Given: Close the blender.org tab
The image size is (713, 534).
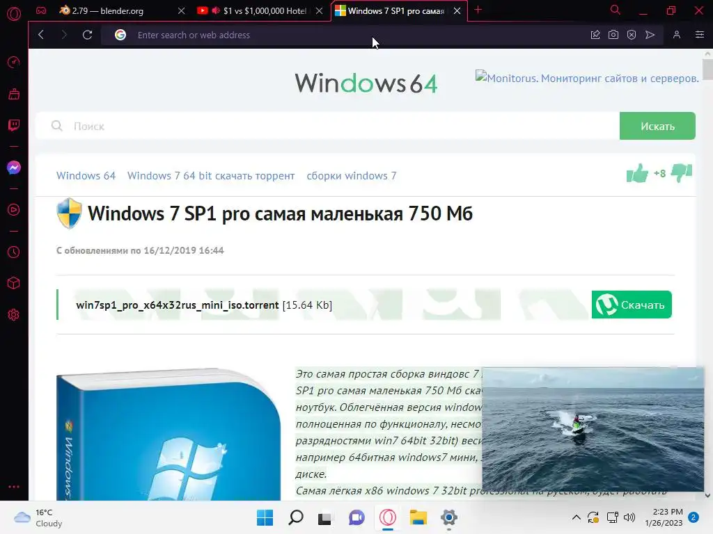Looking at the screenshot, I should coord(182,11).
